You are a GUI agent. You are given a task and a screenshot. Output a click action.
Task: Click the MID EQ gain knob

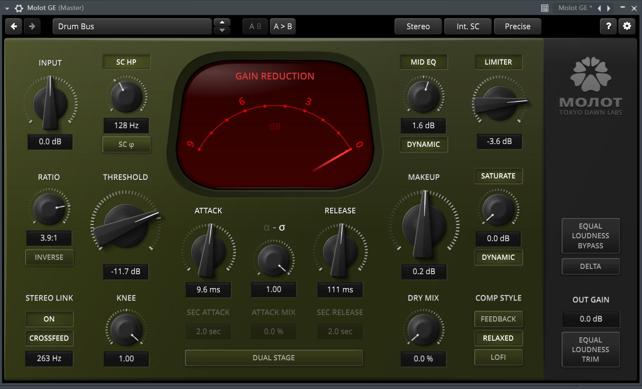point(424,97)
